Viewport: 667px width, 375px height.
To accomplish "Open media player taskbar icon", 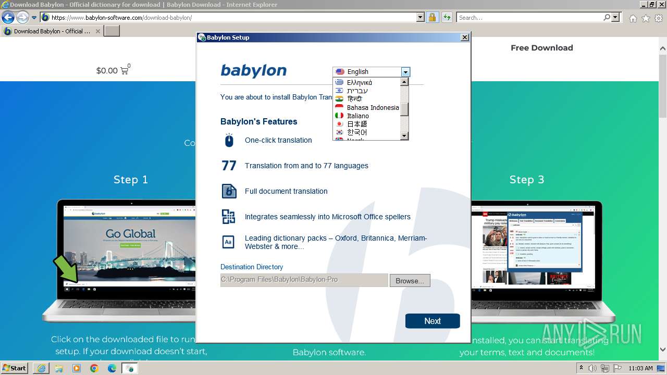I will (77, 368).
